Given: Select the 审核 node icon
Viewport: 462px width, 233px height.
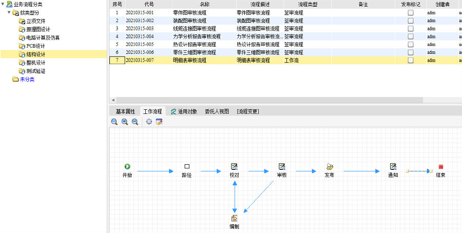Looking at the screenshot, I should coord(282,167).
